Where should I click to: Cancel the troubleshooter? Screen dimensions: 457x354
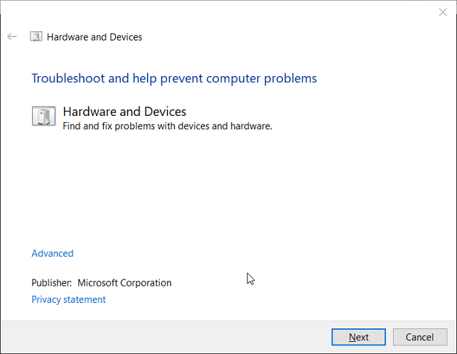click(419, 337)
